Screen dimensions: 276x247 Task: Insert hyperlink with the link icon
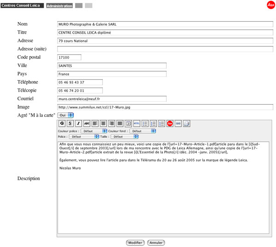[178, 123]
